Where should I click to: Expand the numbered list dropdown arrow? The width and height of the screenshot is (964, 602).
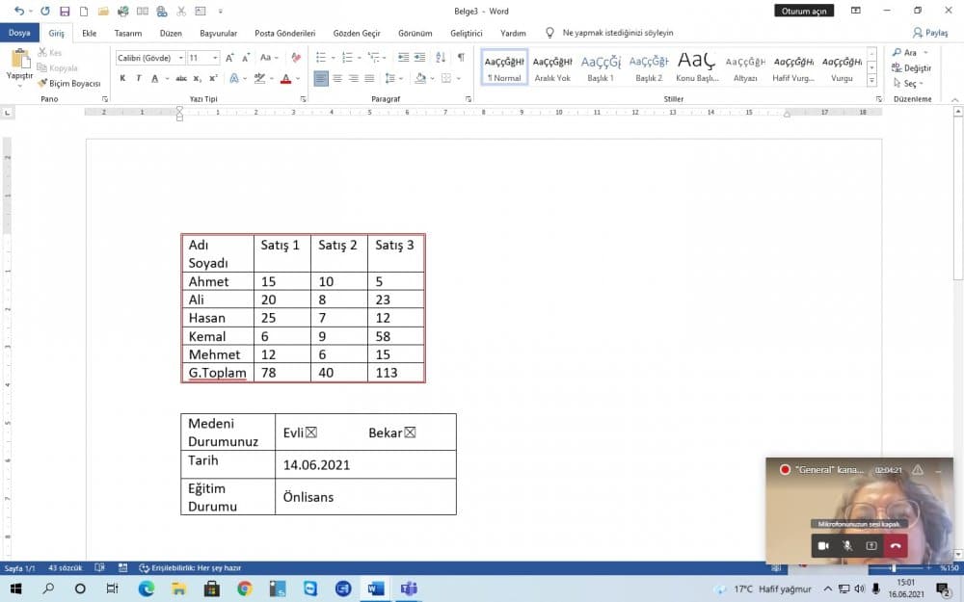click(359, 58)
